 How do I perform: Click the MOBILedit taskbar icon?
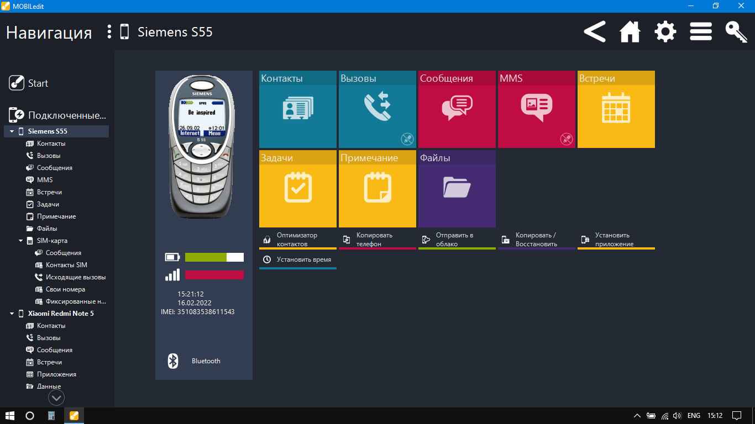pos(74,416)
